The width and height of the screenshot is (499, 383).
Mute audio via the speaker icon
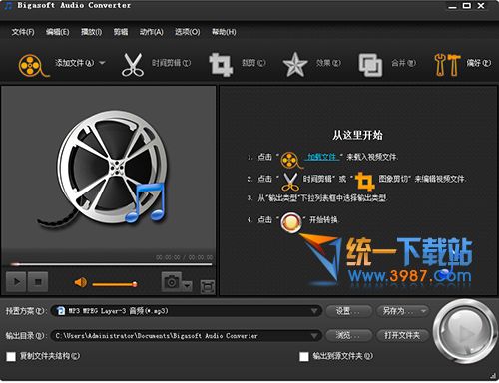[80, 283]
